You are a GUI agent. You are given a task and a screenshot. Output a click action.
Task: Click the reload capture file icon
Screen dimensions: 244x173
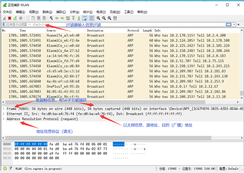pyautogui.click(x=44, y=18)
